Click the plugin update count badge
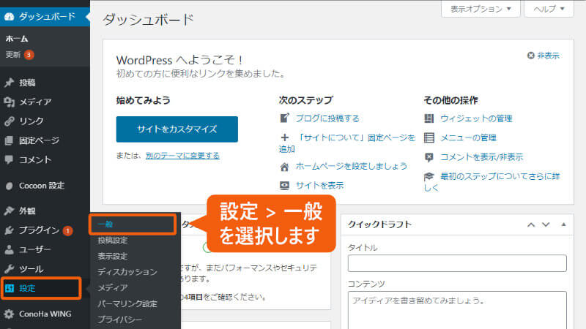 tap(67, 231)
